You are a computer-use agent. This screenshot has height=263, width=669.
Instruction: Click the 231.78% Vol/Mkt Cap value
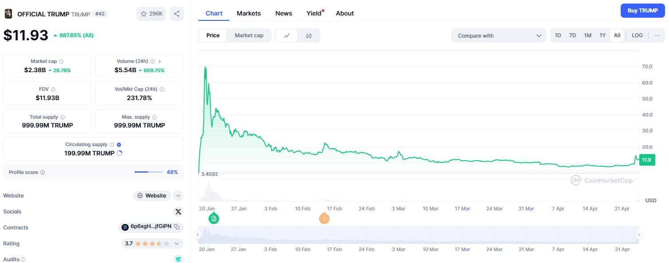140,98
